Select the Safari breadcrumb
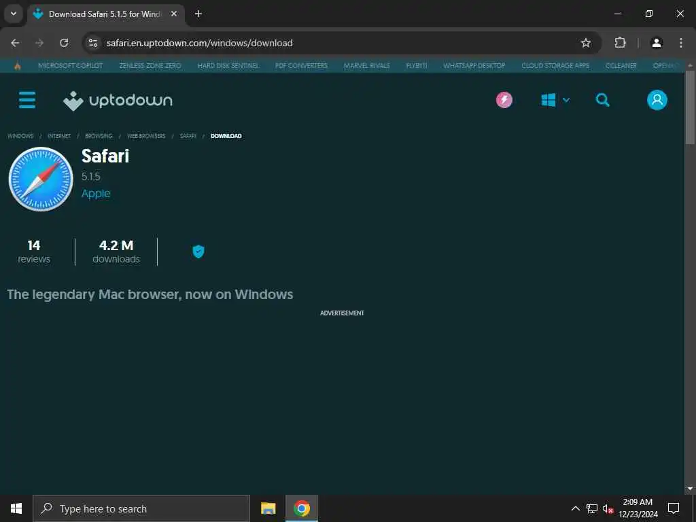Image resolution: width=696 pixels, height=522 pixels. 188,136
